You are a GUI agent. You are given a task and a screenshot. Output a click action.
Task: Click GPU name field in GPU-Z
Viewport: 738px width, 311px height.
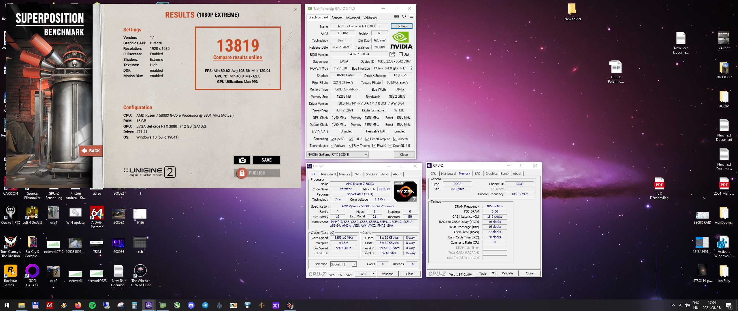(359, 26)
